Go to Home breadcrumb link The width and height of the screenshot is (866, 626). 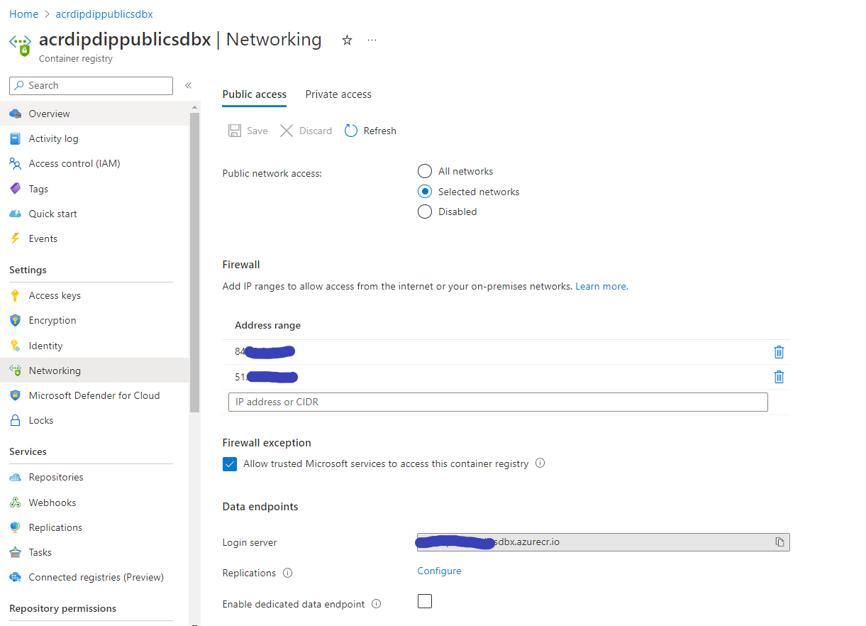[23, 13]
